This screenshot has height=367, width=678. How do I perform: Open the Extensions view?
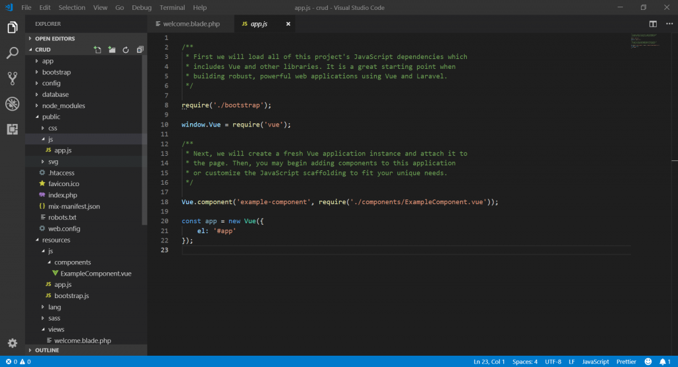coord(12,129)
